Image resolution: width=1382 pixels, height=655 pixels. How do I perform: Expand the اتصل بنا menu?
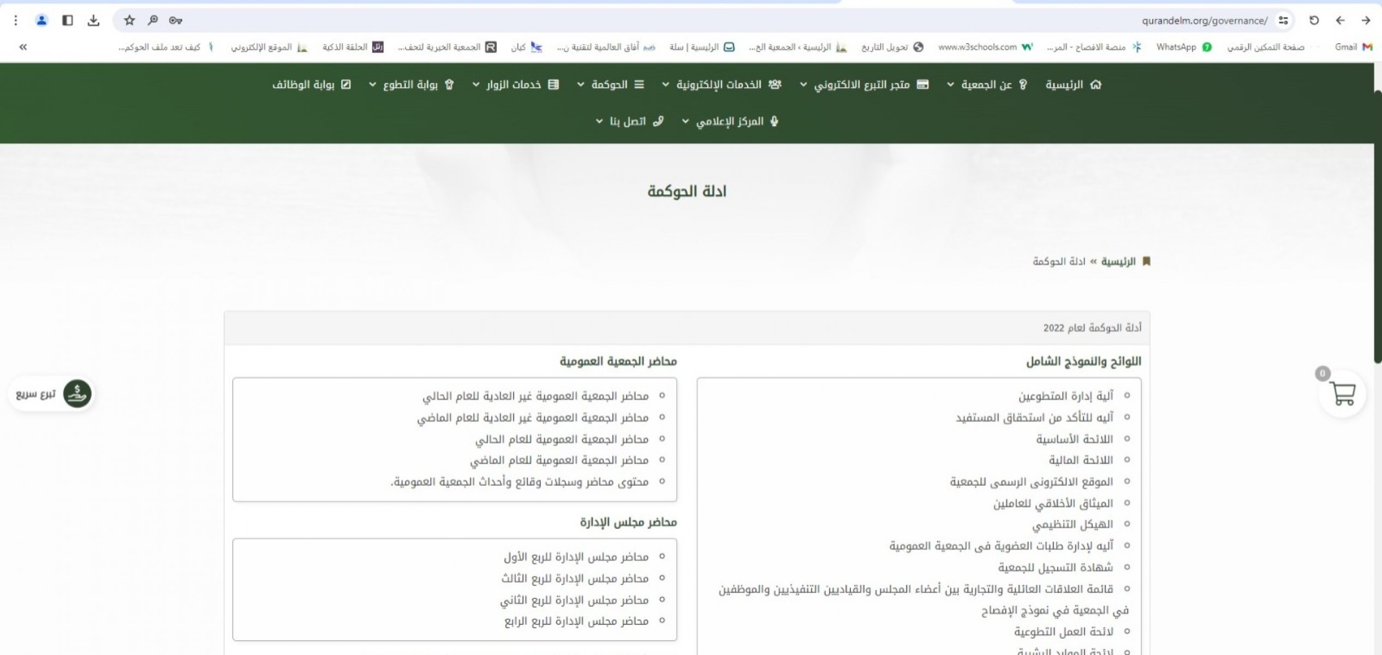[629, 121]
